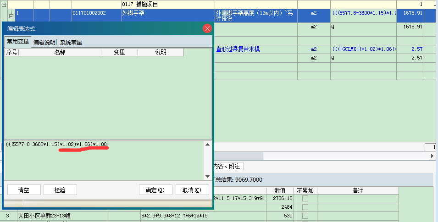Screen dimensions: 438x222
Task: Click the horizontal scrollbar thumb
Action: click(238, 156)
